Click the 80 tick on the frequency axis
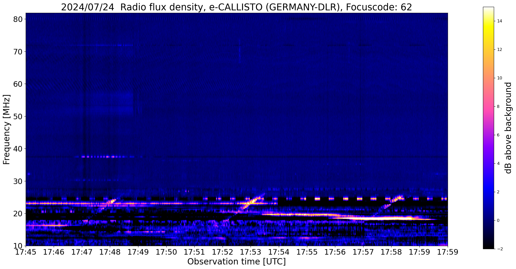Image resolution: width=516 pixels, height=269 pixels. (x=18, y=19)
